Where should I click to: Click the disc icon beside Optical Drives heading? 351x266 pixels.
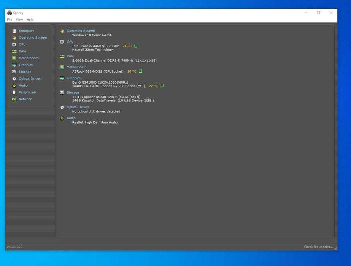pos(62,108)
